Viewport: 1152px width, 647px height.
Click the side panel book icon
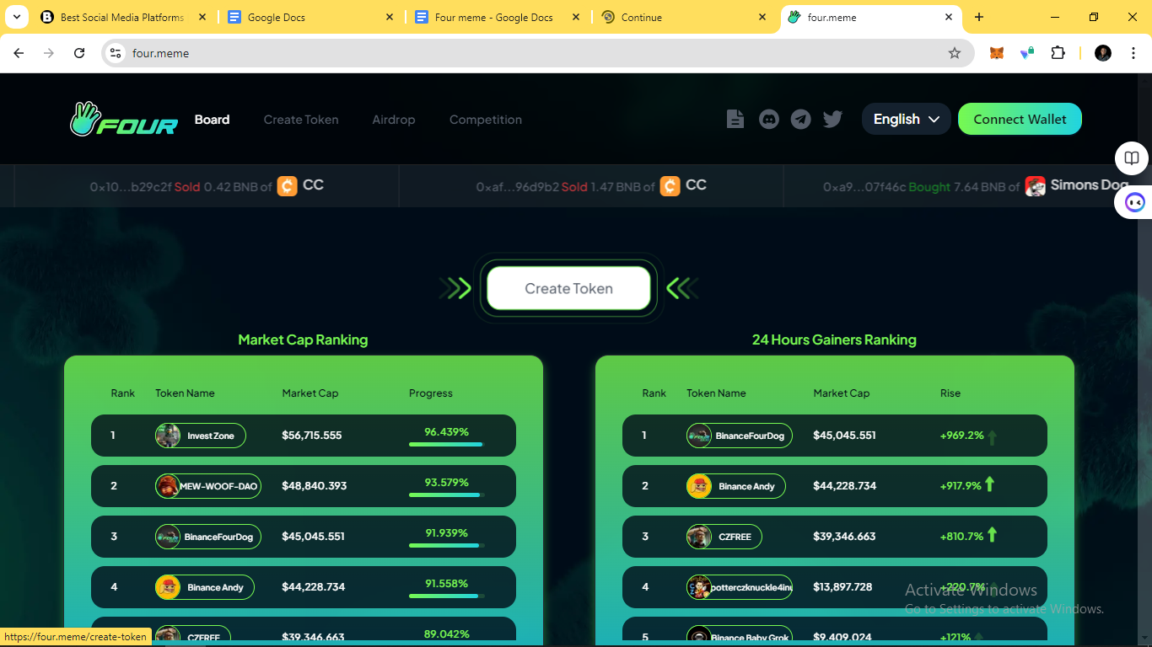coord(1132,158)
